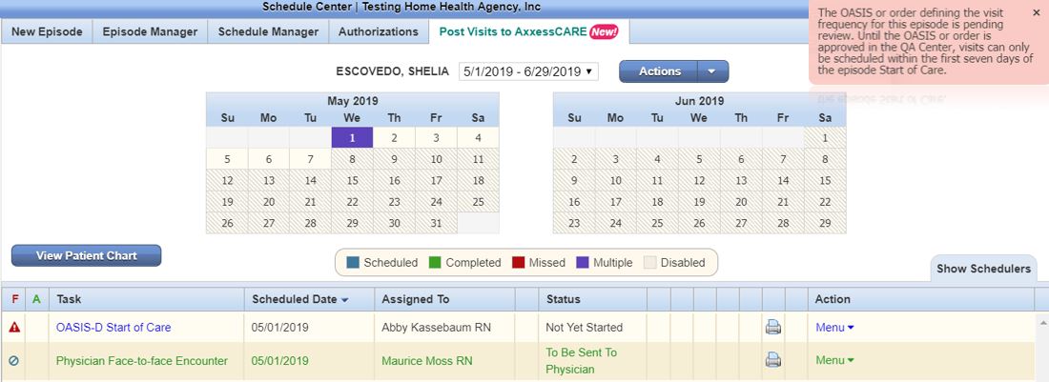Click the purple Multiple legend swatch
The image size is (1049, 382).
coord(582,263)
